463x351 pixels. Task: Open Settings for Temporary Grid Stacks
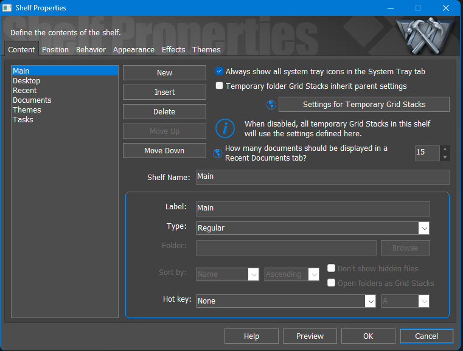[x=364, y=104]
